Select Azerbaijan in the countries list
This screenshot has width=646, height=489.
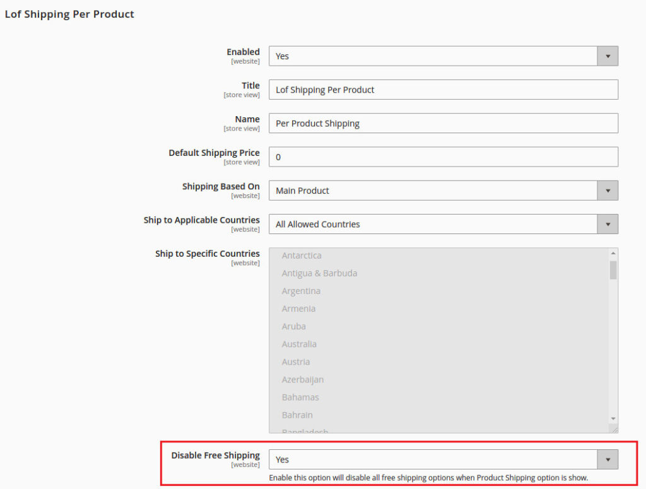[303, 379]
